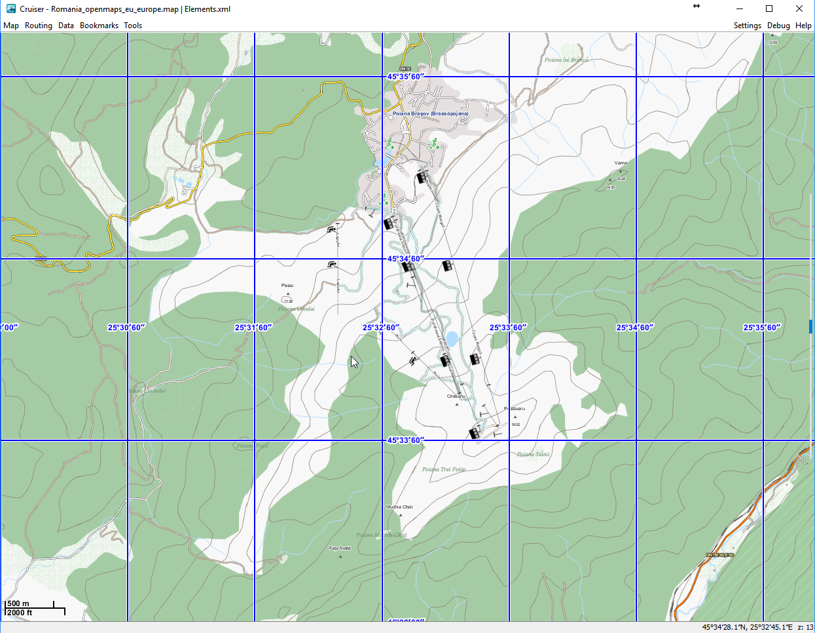The width and height of the screenshot is (815, 633).
Task: Open the Map menu
Action: coord(11,26)
